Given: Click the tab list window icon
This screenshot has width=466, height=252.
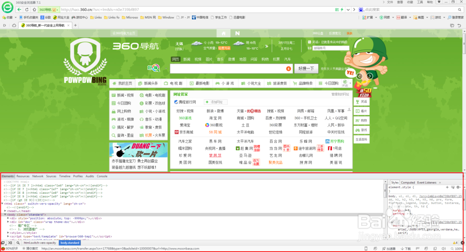Looking at the screenshot, I should (452, 26).
